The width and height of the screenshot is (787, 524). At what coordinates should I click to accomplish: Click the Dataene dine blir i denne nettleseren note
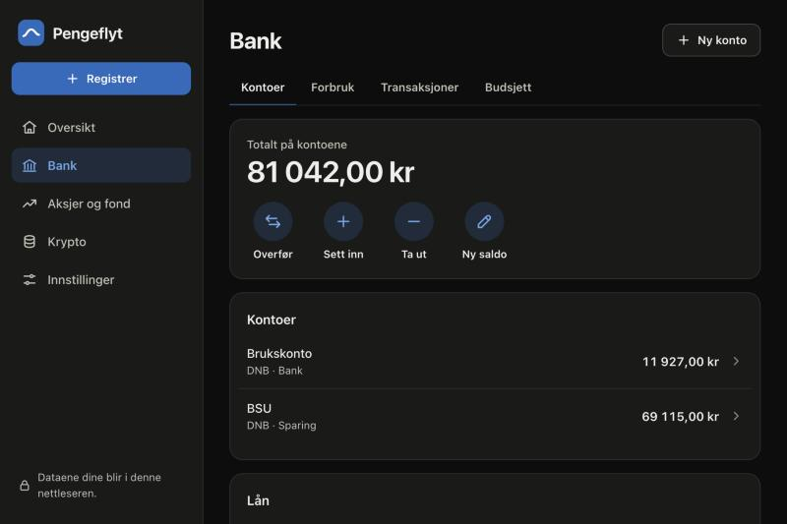coord(99,486)
